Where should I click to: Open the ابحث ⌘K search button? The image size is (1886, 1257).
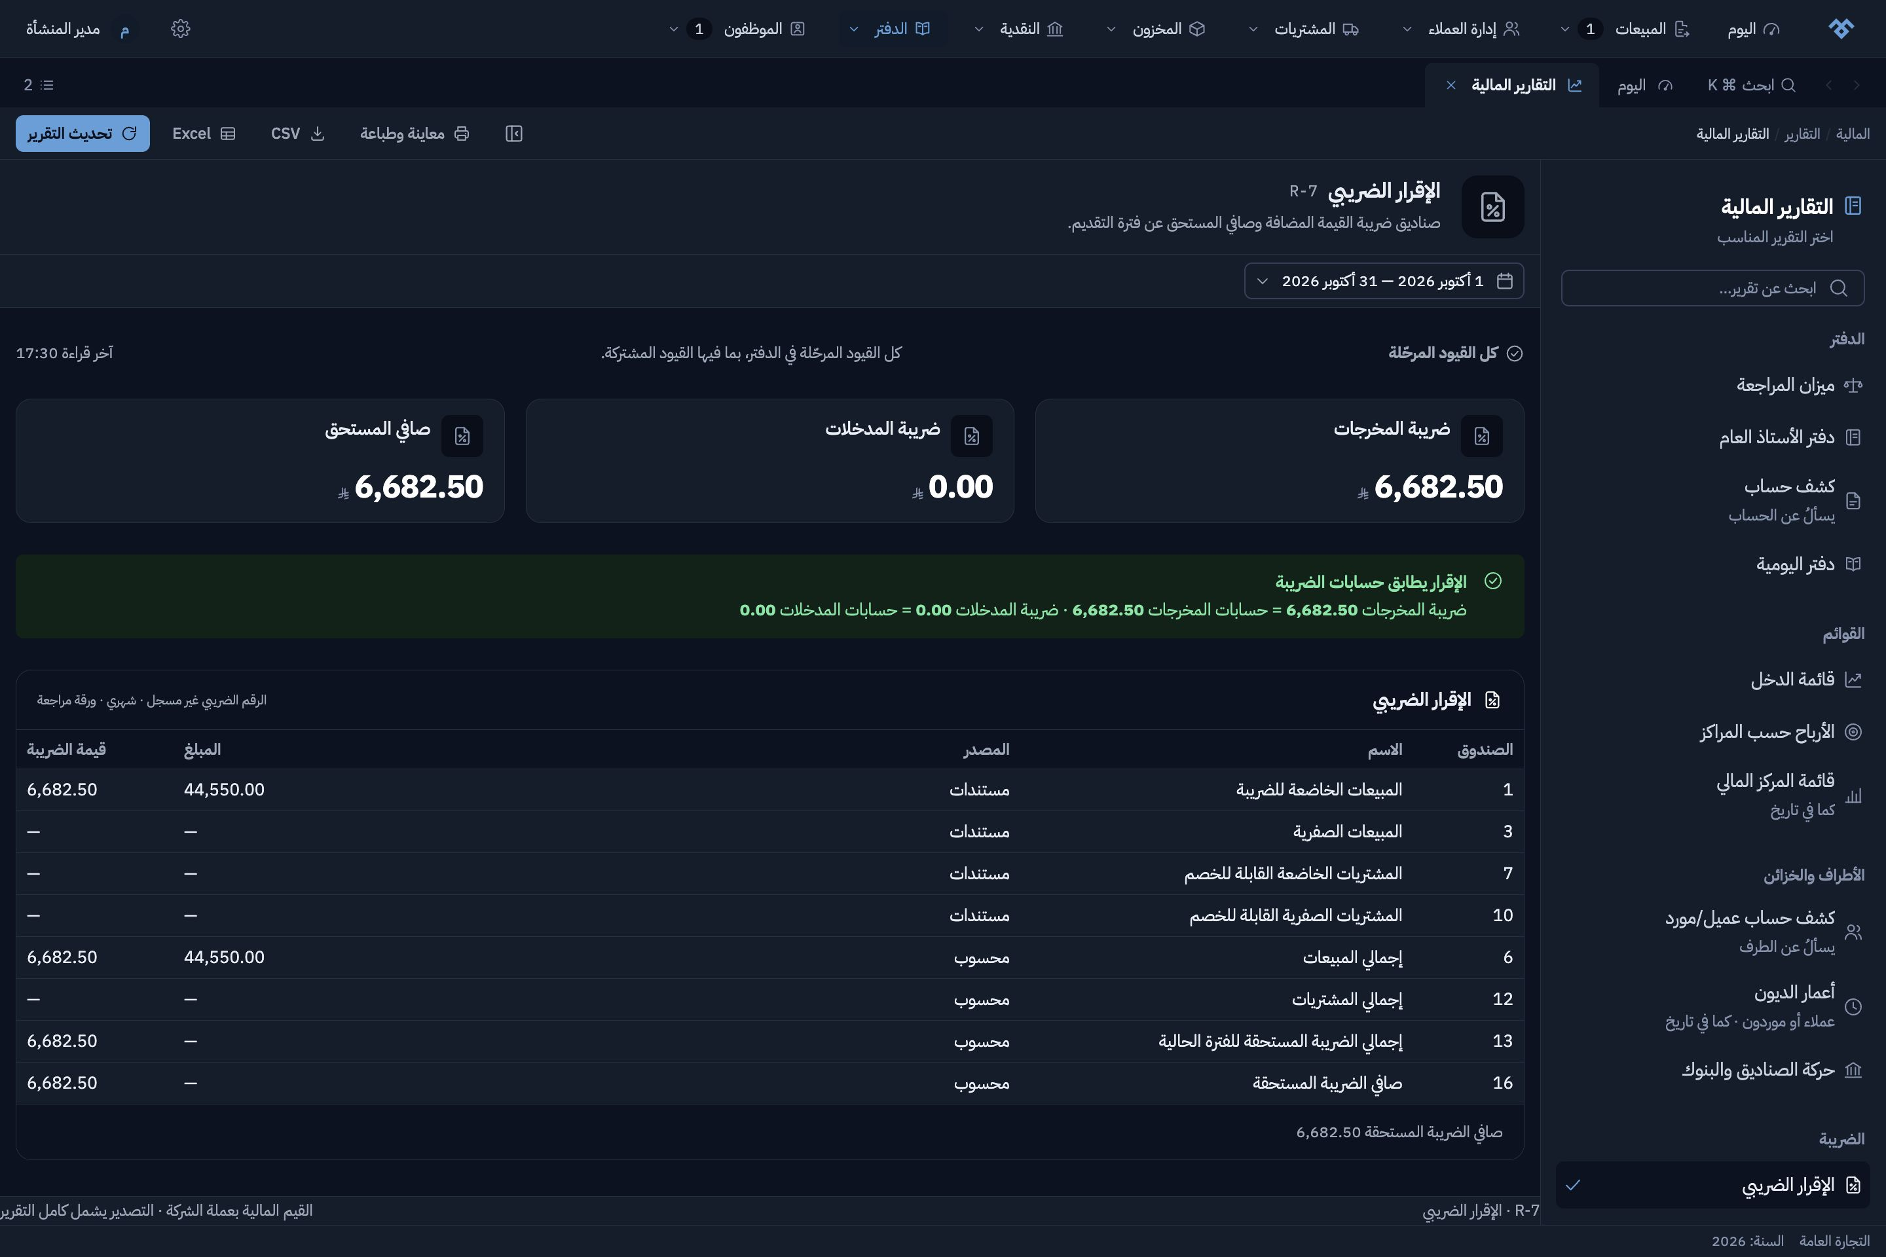[x=1751, y=85]
